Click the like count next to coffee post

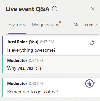pos(95,84)
